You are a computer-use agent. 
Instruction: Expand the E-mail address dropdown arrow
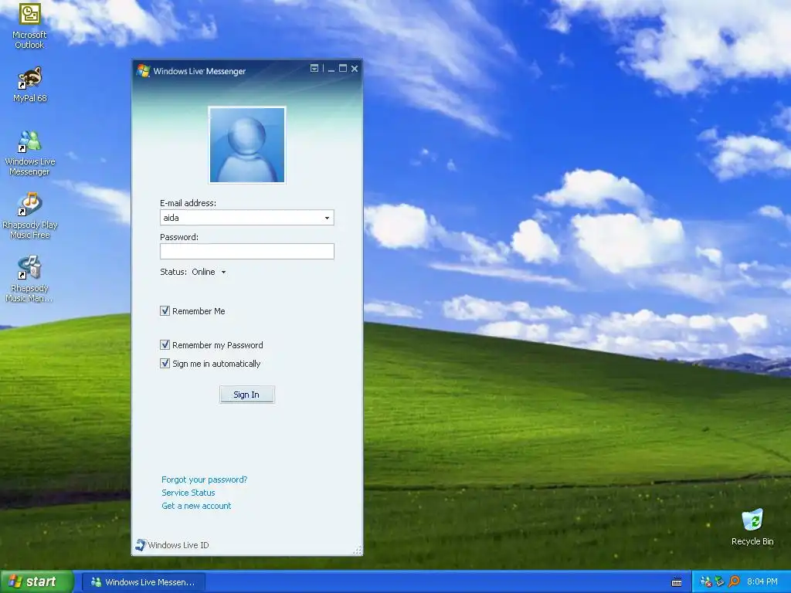327,218
